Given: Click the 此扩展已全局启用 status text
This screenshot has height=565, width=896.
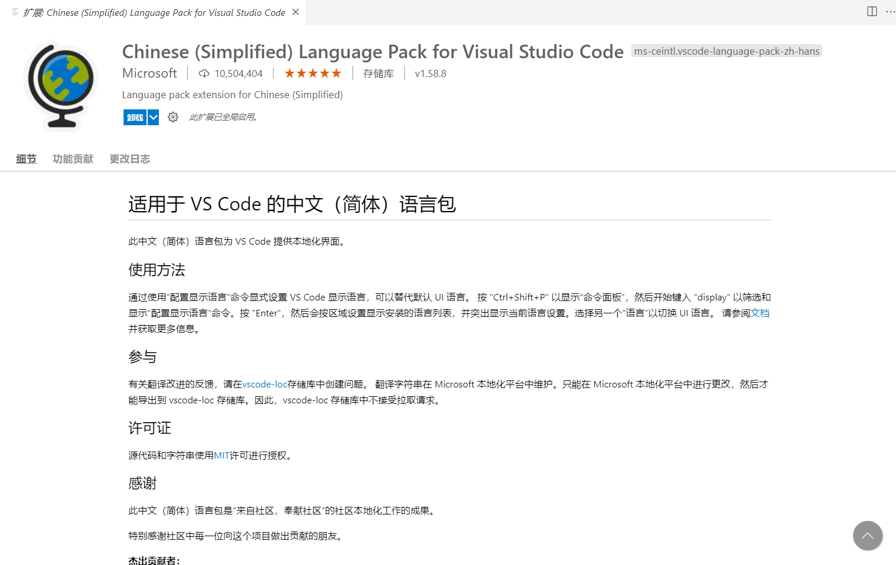Looking at the screenshot, I should click(223, 117).
